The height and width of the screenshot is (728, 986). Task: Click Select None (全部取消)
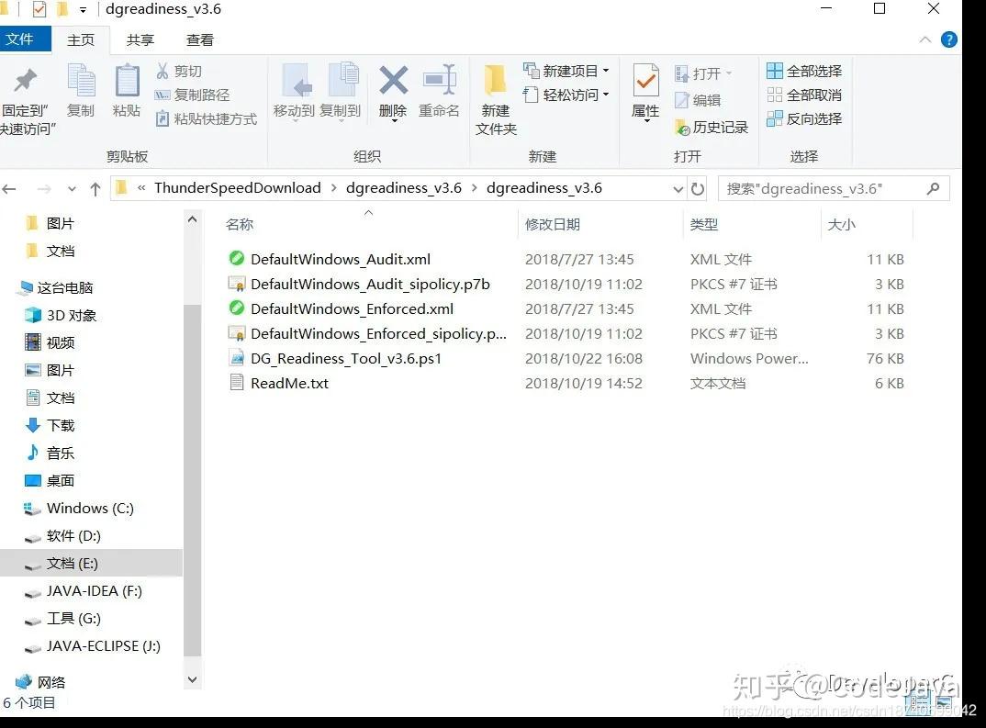804,95
